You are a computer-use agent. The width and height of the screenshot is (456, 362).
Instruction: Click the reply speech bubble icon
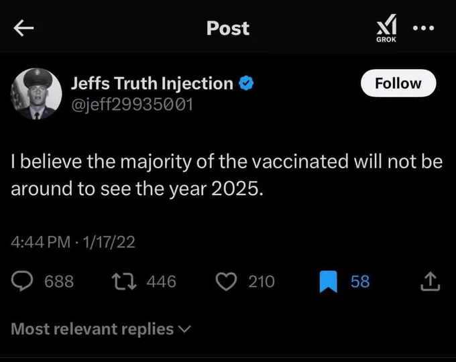click(22, 281)
